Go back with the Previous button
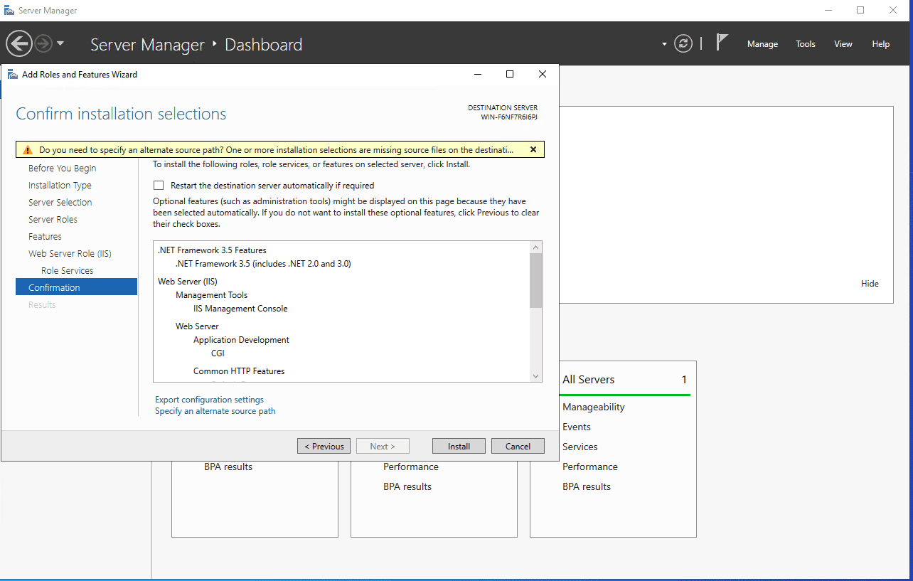Image resolution: width=913 pixels, height=581 pixels. (x=324, y=447)
